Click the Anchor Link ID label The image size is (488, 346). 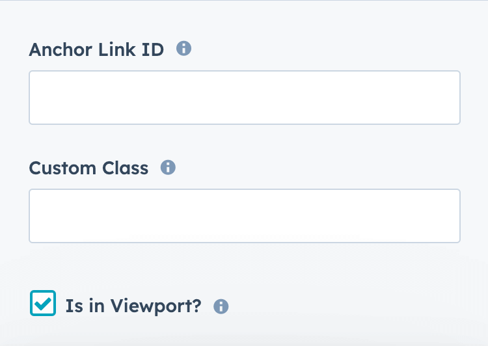[96, 49]
